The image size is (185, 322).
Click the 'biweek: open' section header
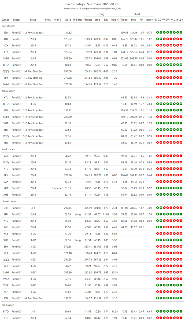(9, 201)
